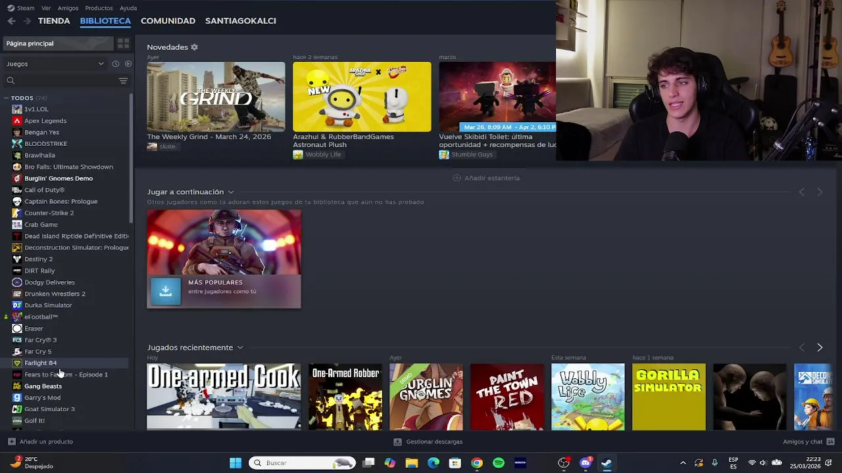Click the plus icon Añadir un producto
The width and height of the screenshot is (842, 473).
click(x=12, y=441)
